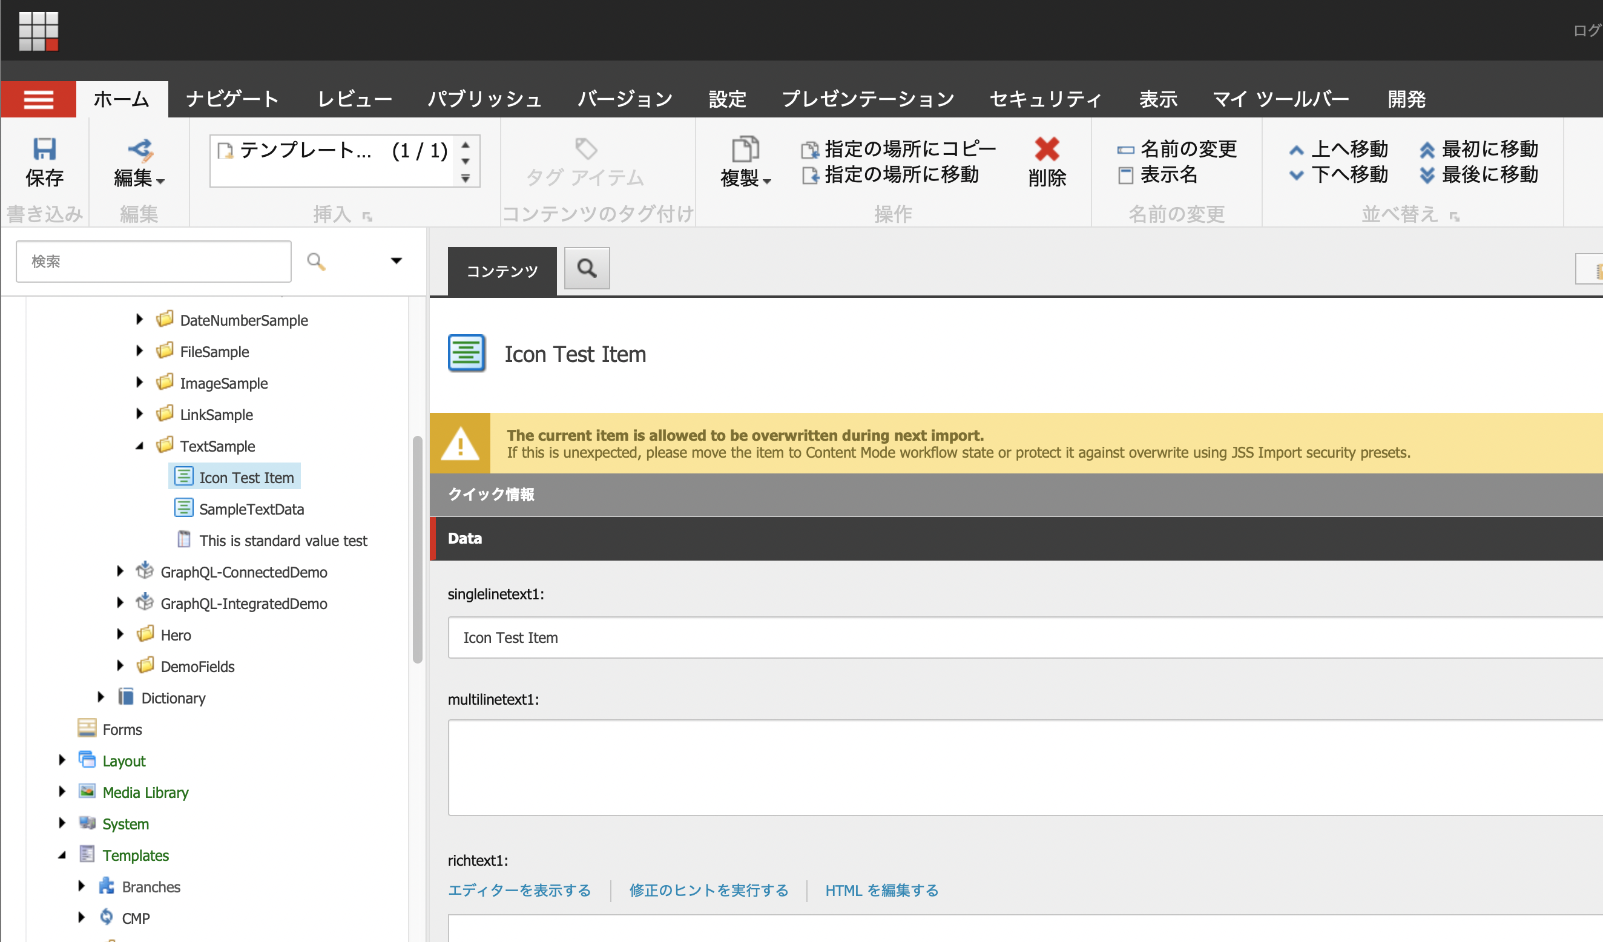Image resolution: width=1603 pixels, height=942 pixels.
Task: Click Move First (最初に移動)
Action: (1478, 149)
